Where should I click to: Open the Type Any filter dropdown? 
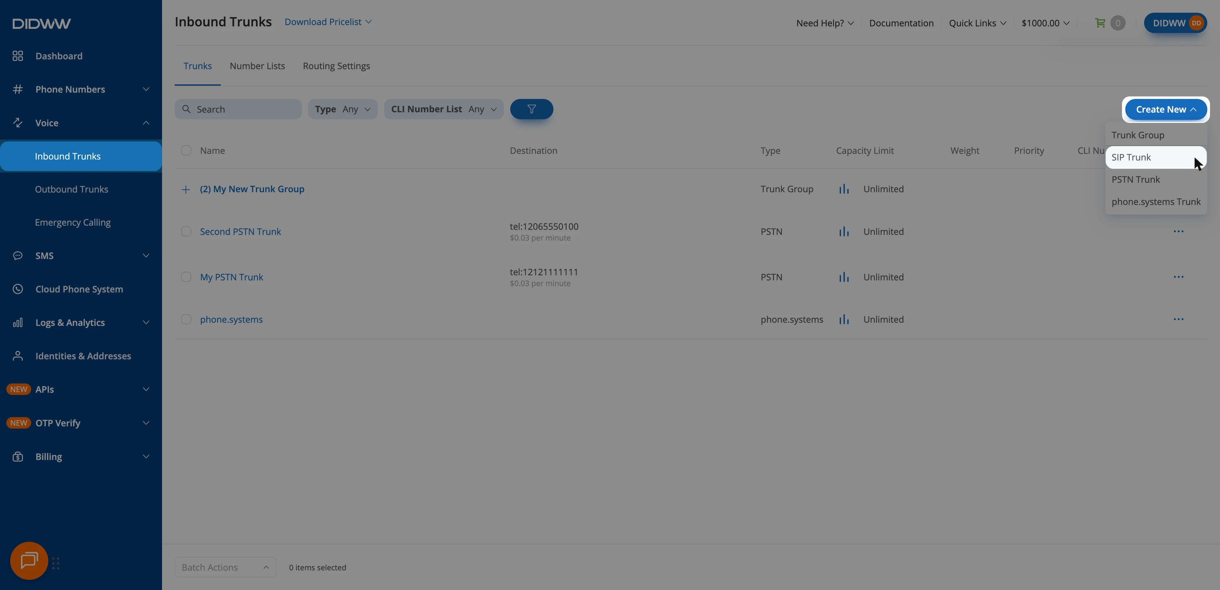342,109
